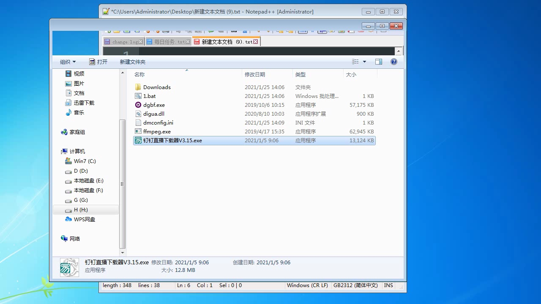Minimize the Explorer window
The image size is (541, 304).
pos(368,26)
